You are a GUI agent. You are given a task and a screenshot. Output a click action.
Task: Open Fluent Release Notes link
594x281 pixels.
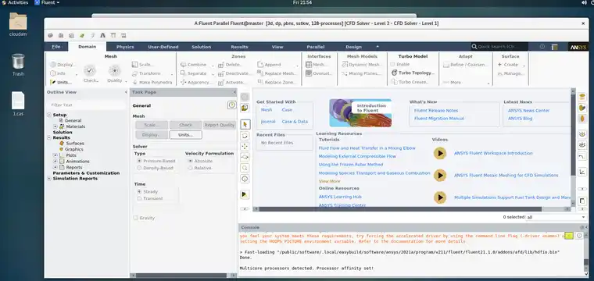(436, 111)
